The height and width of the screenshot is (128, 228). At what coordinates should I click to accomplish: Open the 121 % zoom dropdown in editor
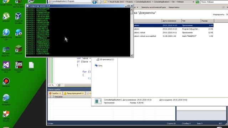click(x=56, y=85)
